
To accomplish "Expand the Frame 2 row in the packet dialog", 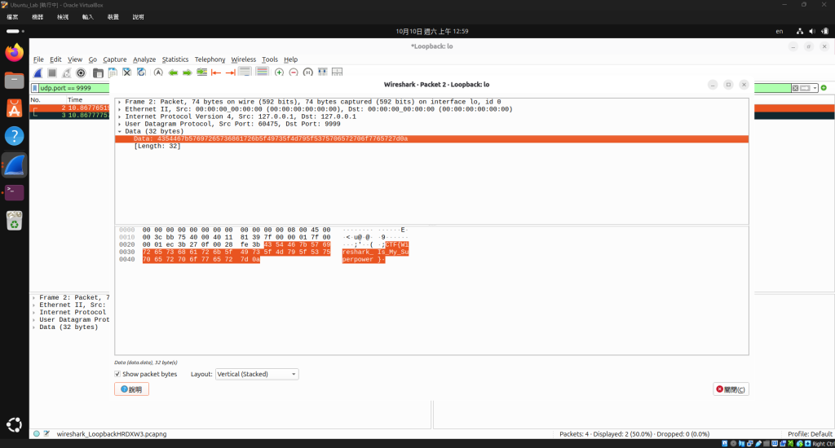I will tap(119, 102).
